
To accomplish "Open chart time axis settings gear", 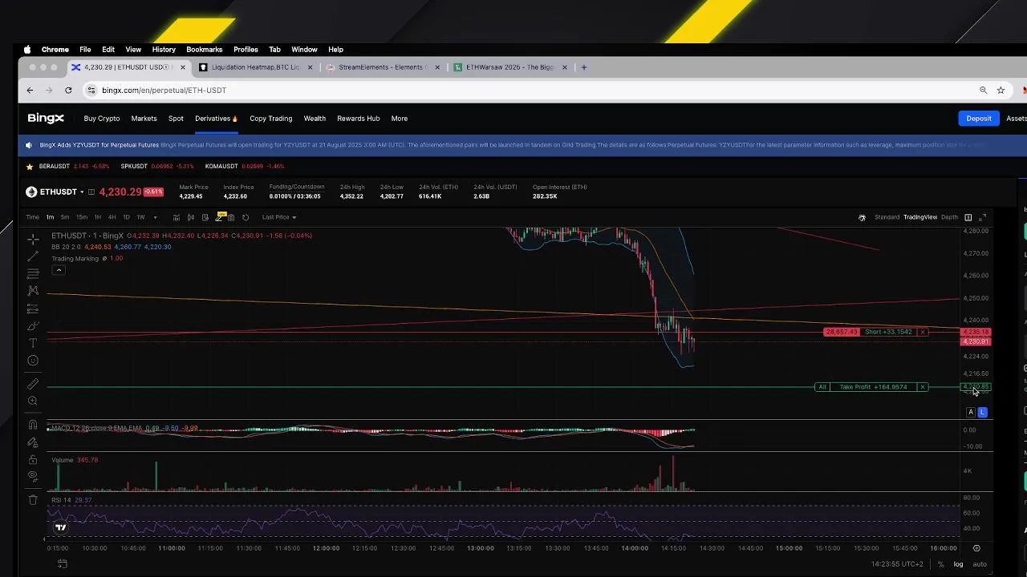I will pos(976,548).
